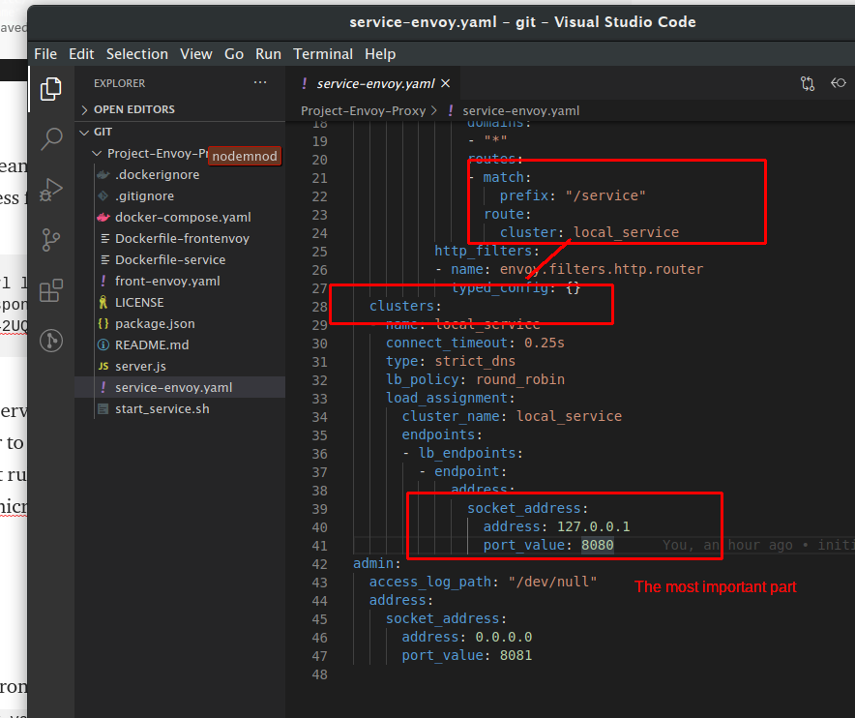Click the "/dev/null" access log path value

(x=552, y=582)
